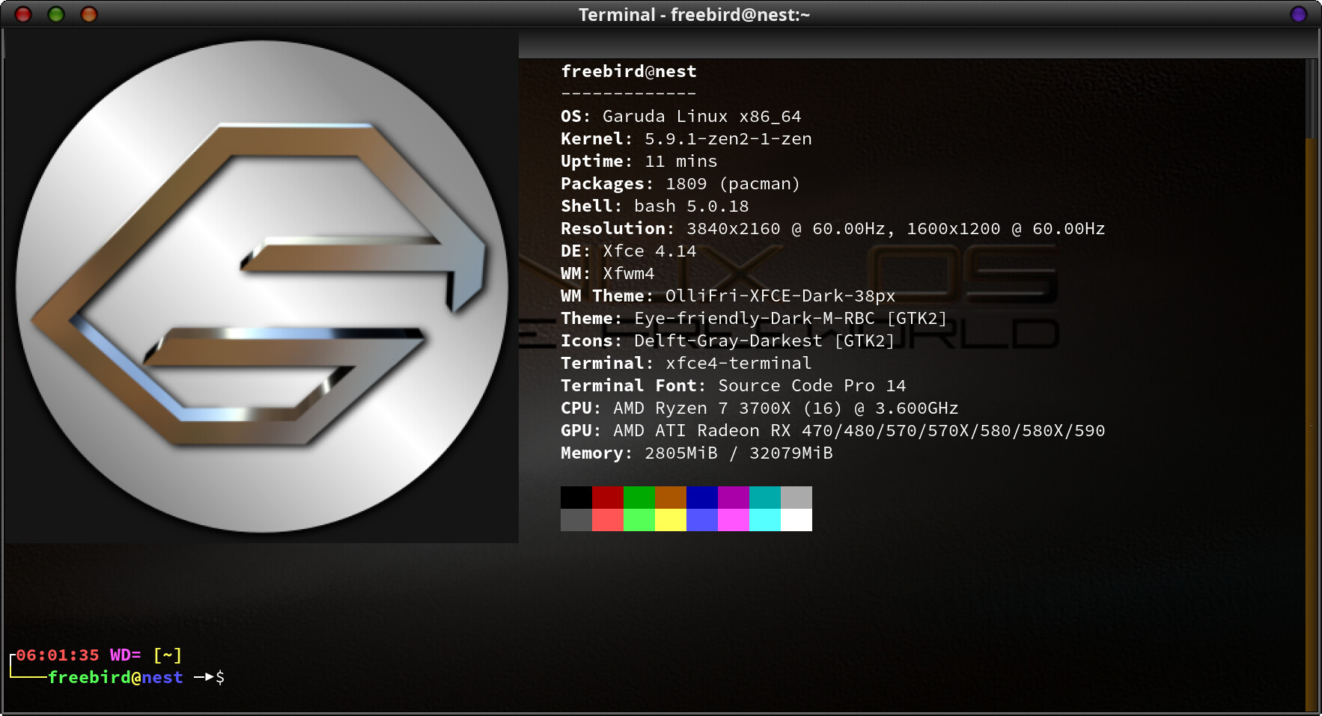This screenshot has height=716, width=1322.
Task: Click the 'WD=' label in prompt
Action: coord(126,655)
